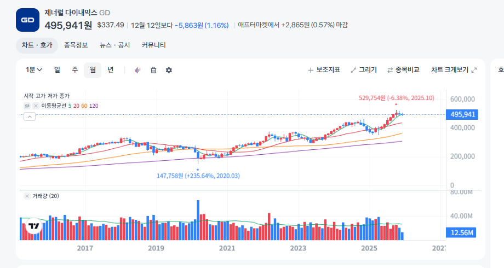504x268 pixels.
Task: Open the 커뮤니티 tab
Action: (x=153, y=45)
